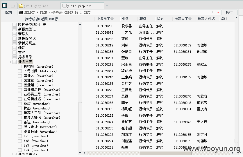The image size is (243, 157).
Task: Select the 推荐人工号 (nvarchar) tree column
Action: coord(42,113)
